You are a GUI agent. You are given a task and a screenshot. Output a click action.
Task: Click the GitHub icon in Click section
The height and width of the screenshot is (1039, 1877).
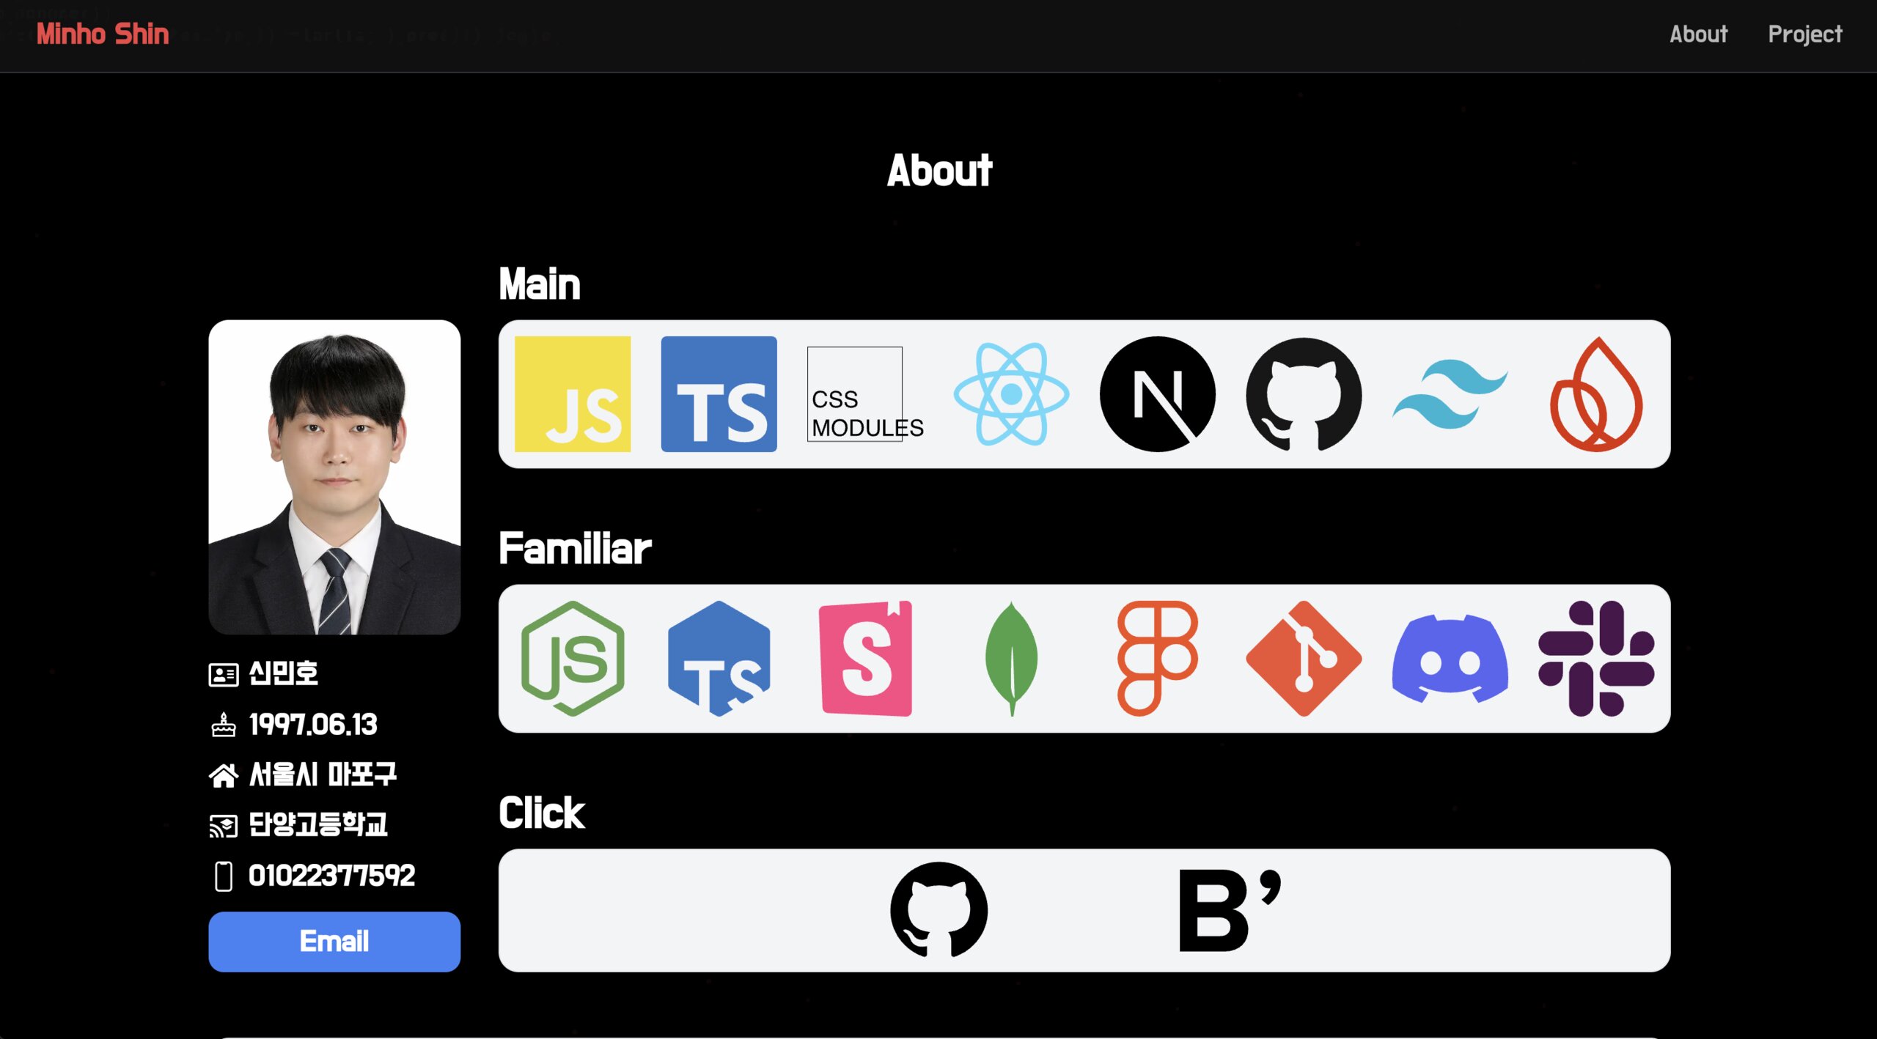940,909
